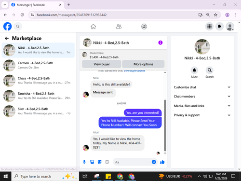Click the house thumbnail in the chat header
The height and width of the screenshot is (181, 241).
(x=87, y=42)
